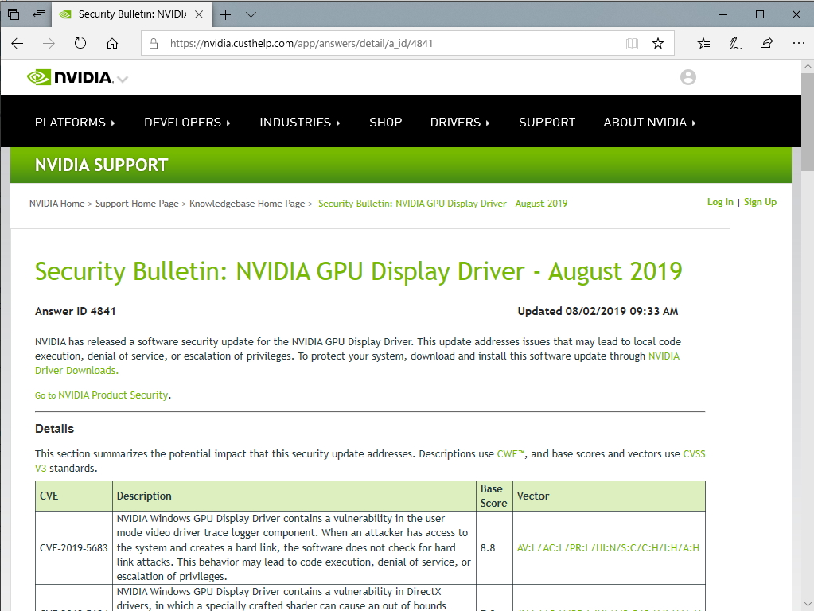Open NVIDIA Driver Downloads link

tap(76, 370)
